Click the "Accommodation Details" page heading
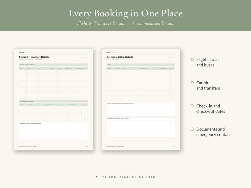This screenshot has width=251, height=188. pos(119,57)
